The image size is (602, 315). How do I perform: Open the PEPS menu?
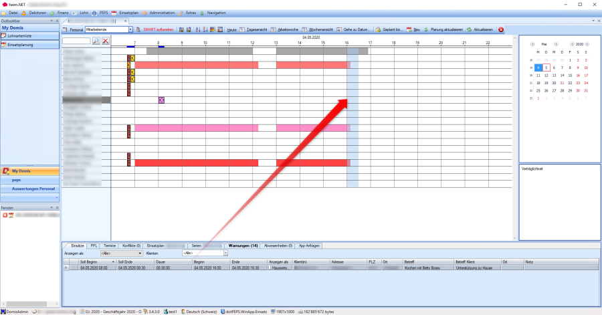[x=104, y=13]
